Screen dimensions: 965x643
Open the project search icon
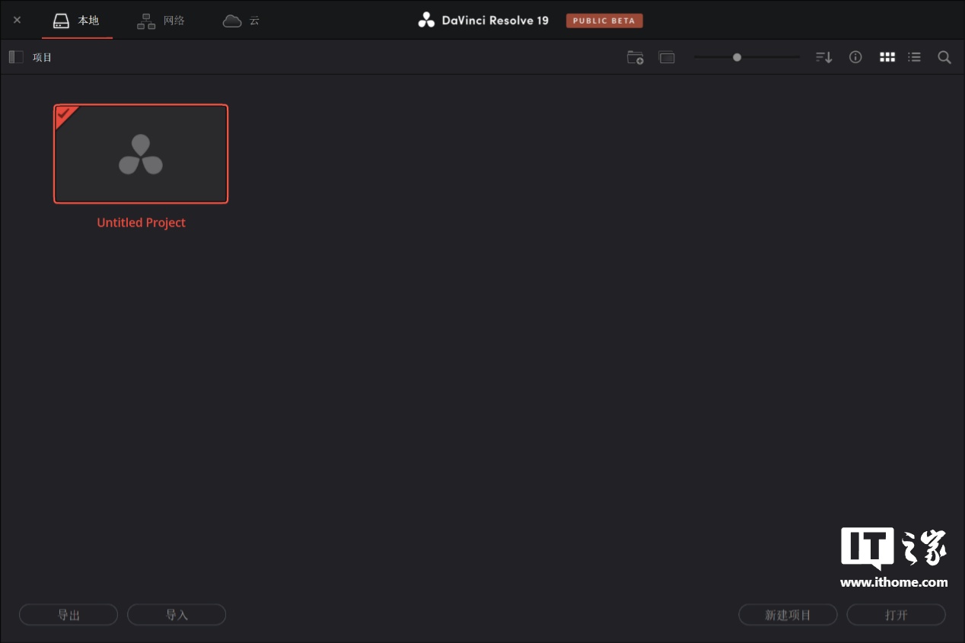click(944, 58)
